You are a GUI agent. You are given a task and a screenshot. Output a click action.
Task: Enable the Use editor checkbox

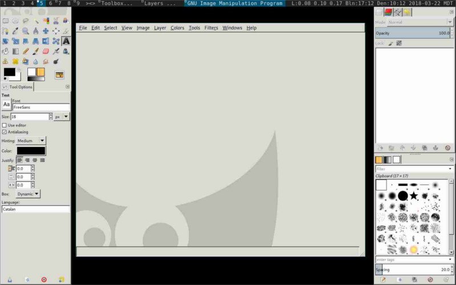5,125
